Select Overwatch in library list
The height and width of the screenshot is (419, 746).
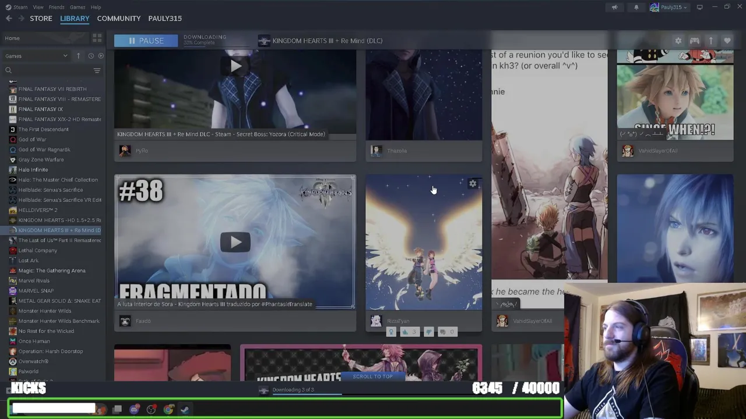33,361
